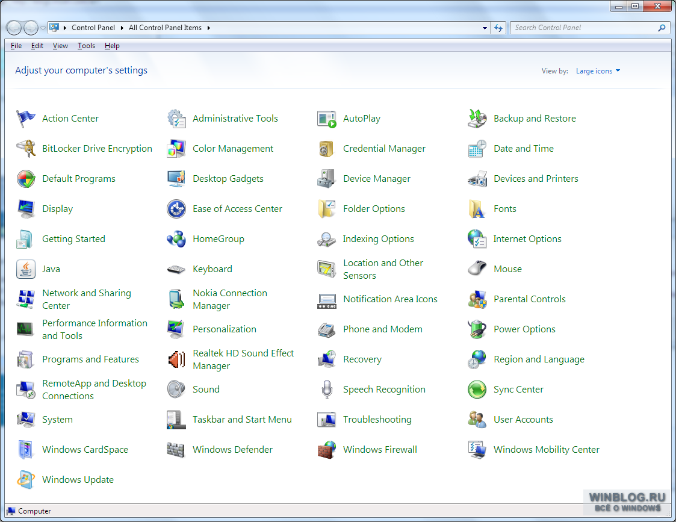676x522 pixels.
Task: Open the Sync Center green icon
Action: [x=477, y=390]
